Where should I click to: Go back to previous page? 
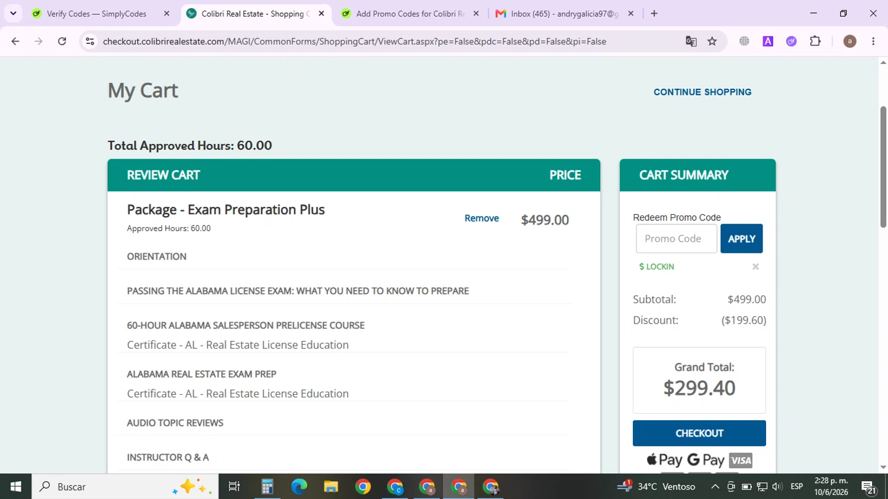click(x=15, y=41)
